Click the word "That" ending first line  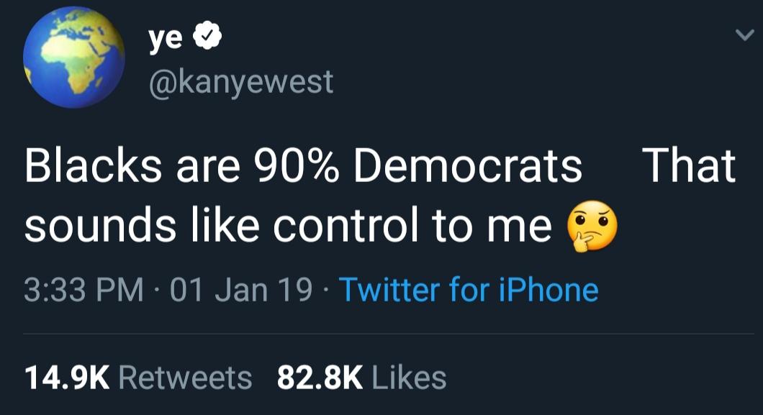pos(689,165)
